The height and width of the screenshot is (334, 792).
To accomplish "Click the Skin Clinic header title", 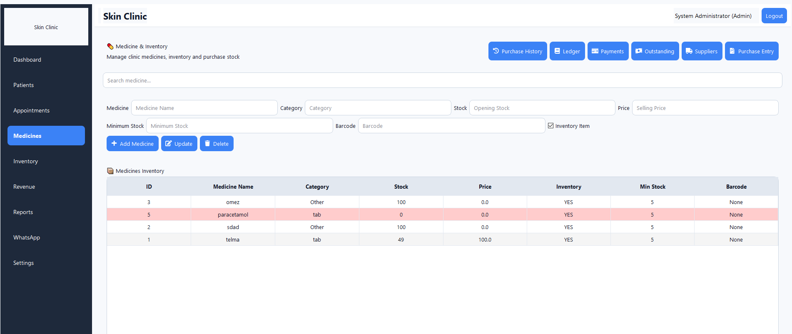I will pos(125,16).
